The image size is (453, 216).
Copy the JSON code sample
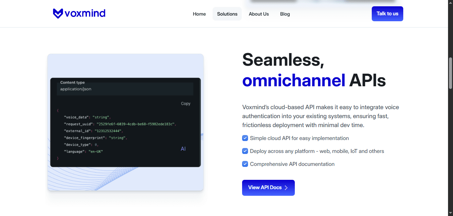(185, 104)
